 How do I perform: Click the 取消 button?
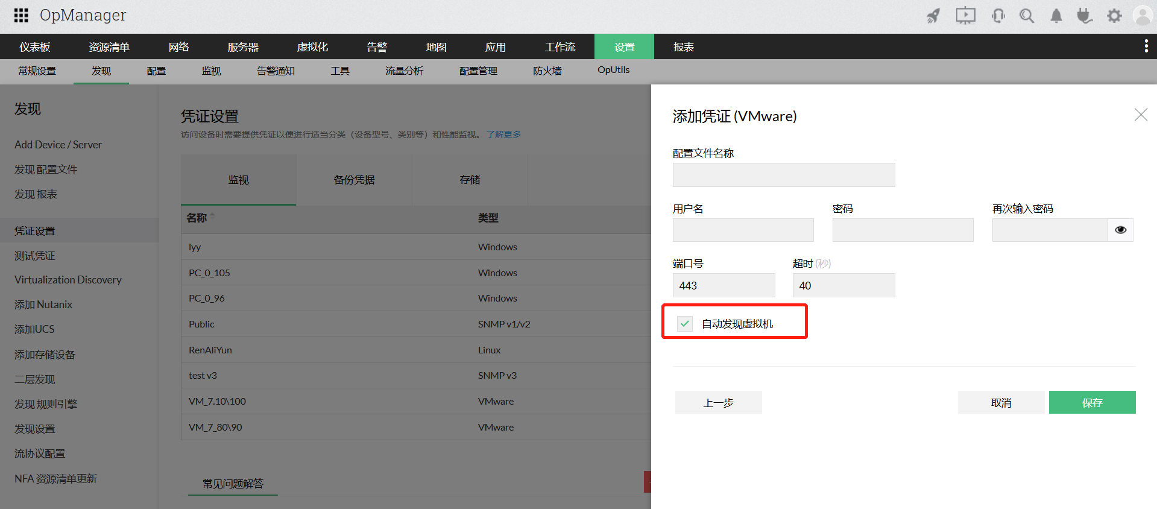point(1001,402)
